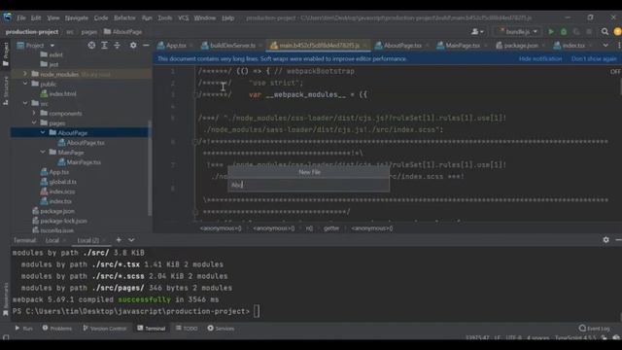Show hidden editor tabs chevron
The width and height of the screenshot is (622, 350).
coord(605,46)
